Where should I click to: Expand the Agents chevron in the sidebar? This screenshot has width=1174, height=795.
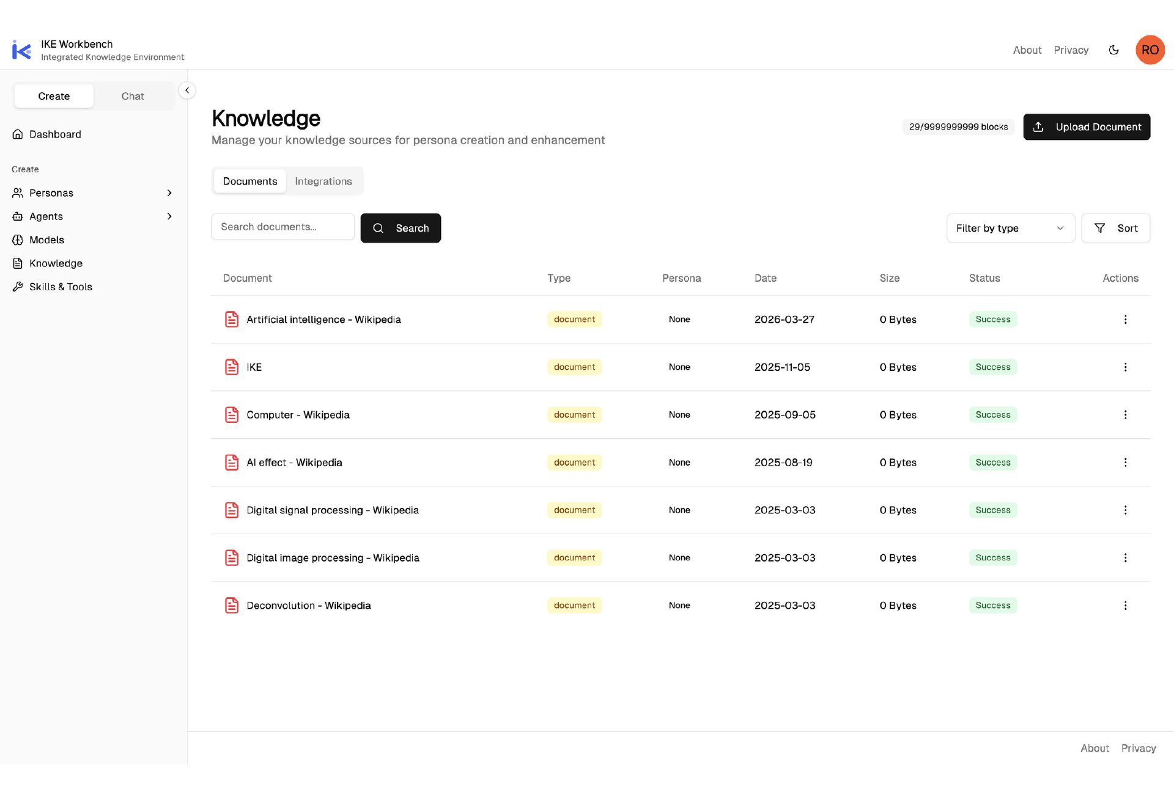click(169, 216)
